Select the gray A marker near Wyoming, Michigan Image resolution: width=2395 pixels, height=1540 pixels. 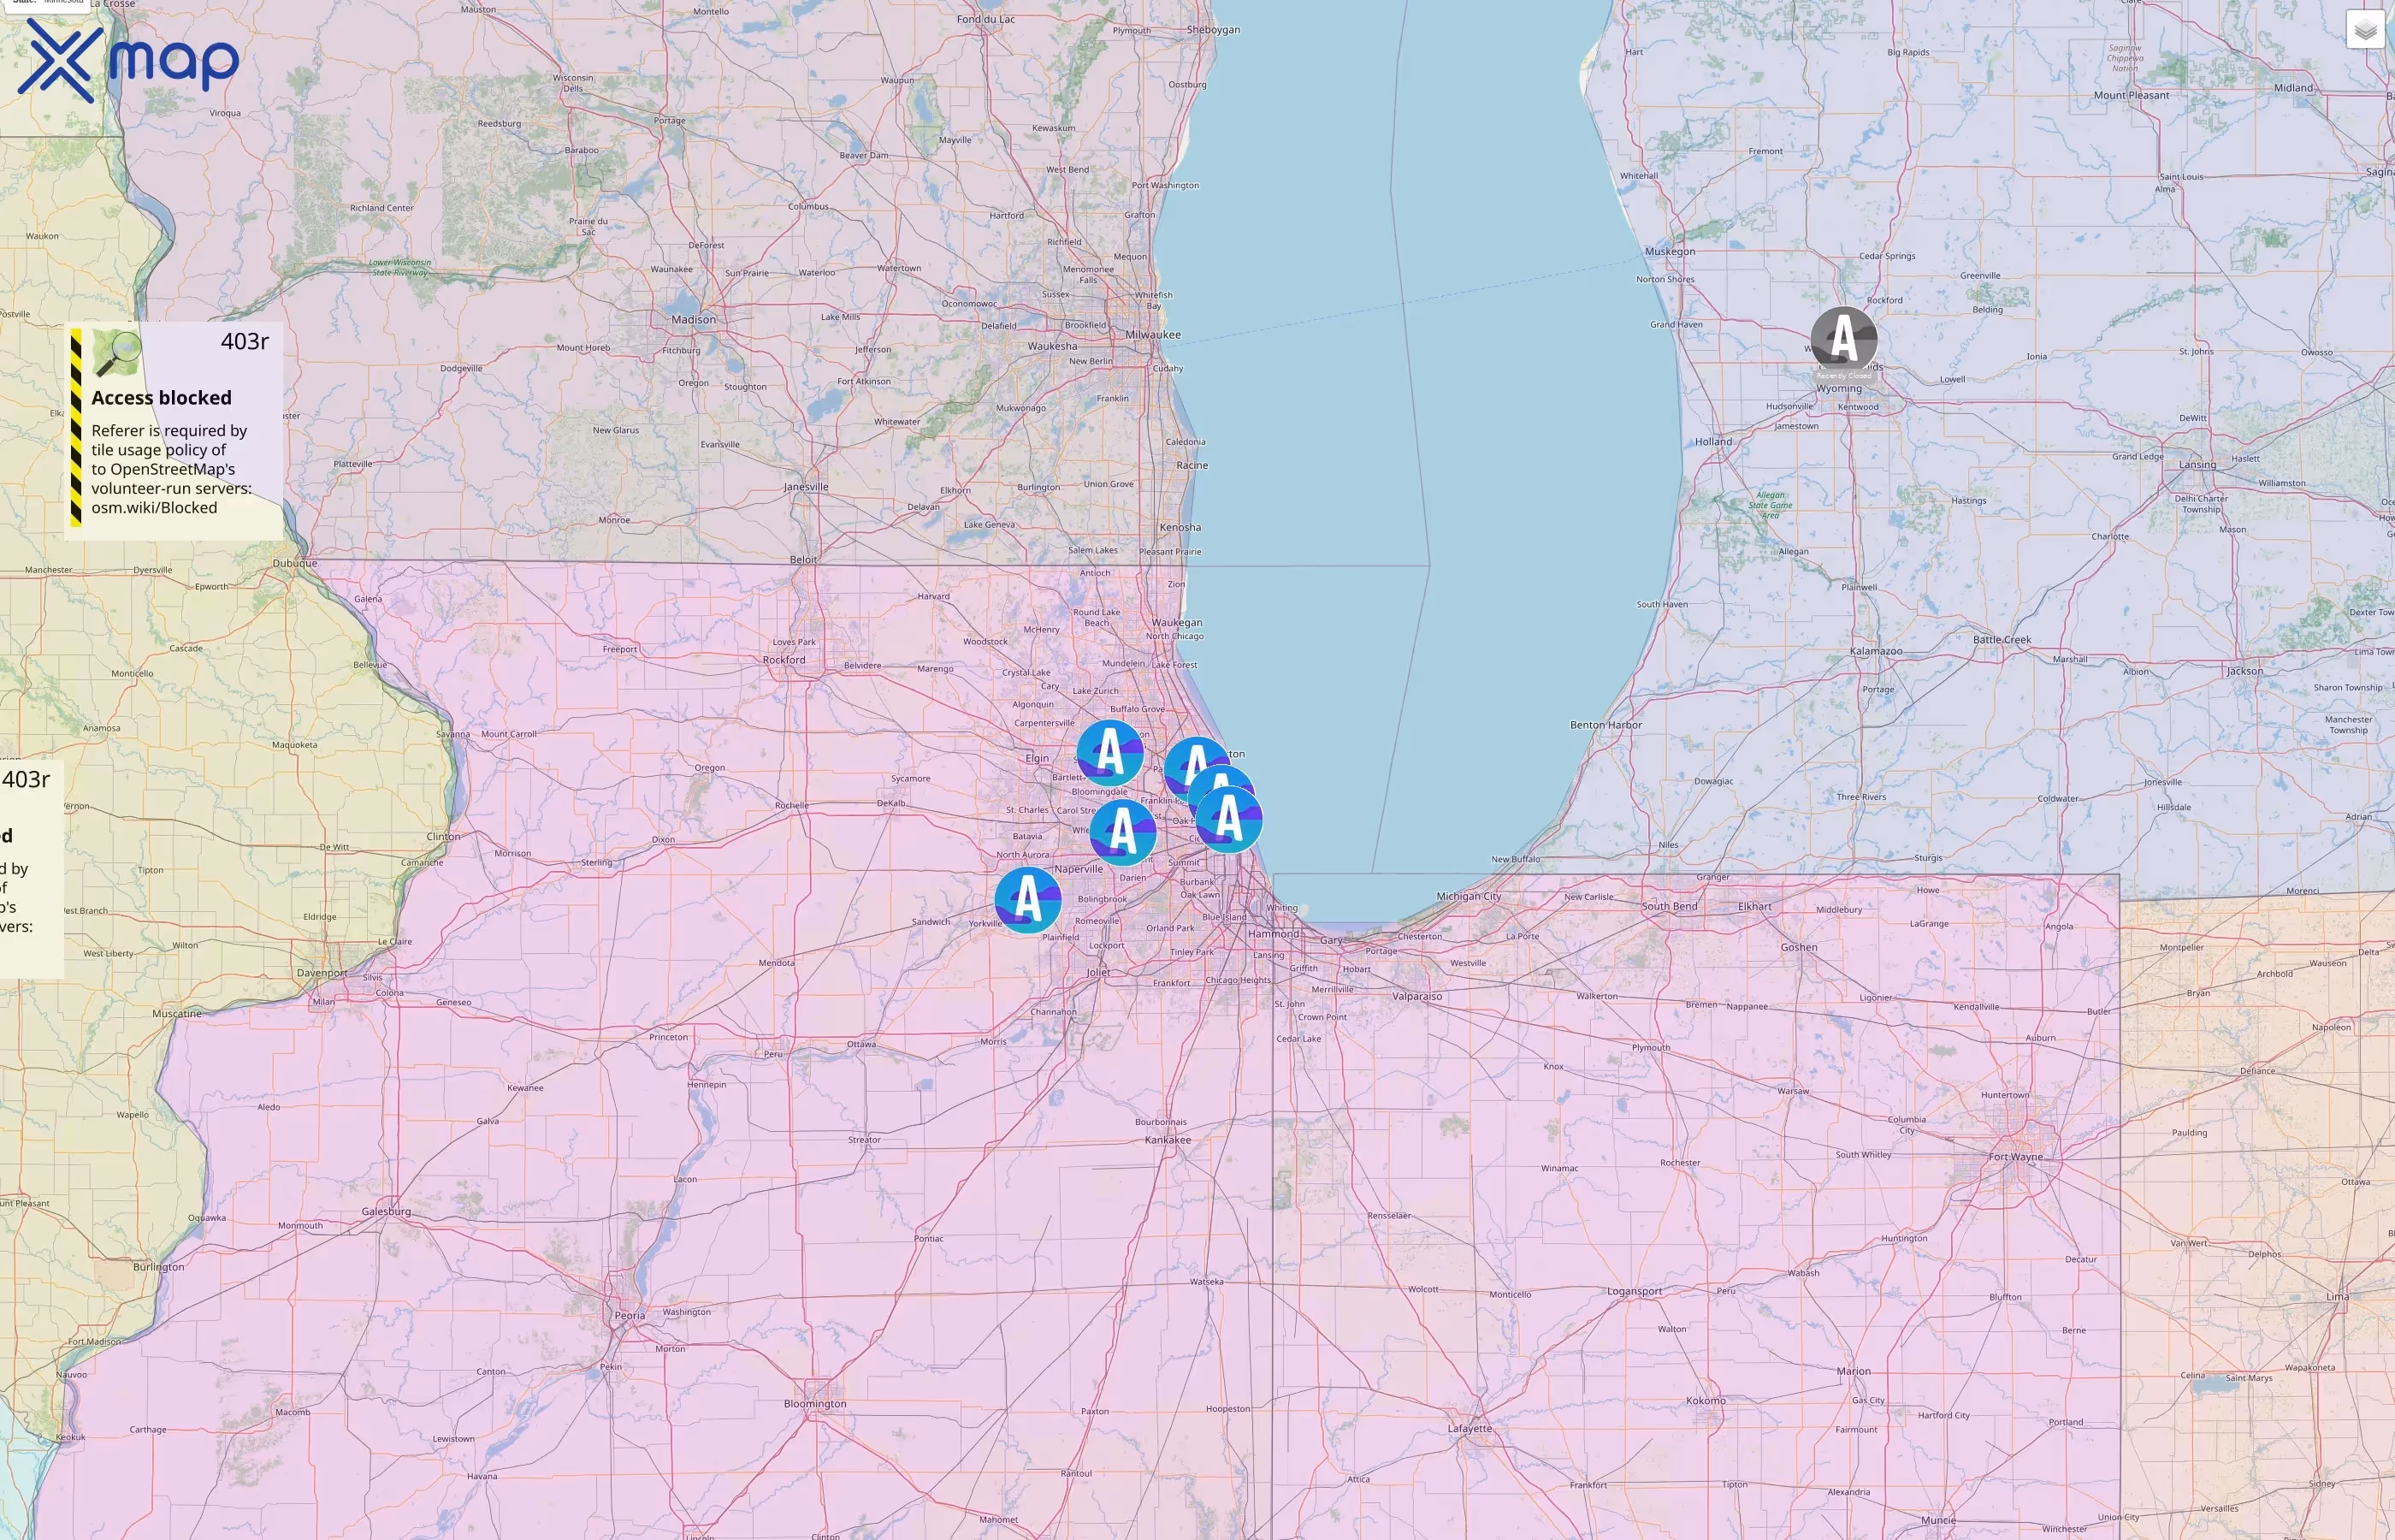(1843, 339)
